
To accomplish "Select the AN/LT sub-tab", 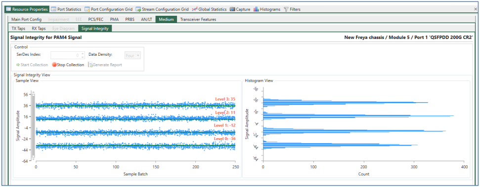I will pyautogui.click(x=147, y=19).
